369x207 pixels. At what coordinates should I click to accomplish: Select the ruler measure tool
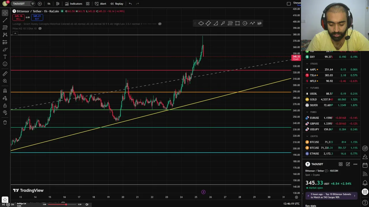[5, 74]
